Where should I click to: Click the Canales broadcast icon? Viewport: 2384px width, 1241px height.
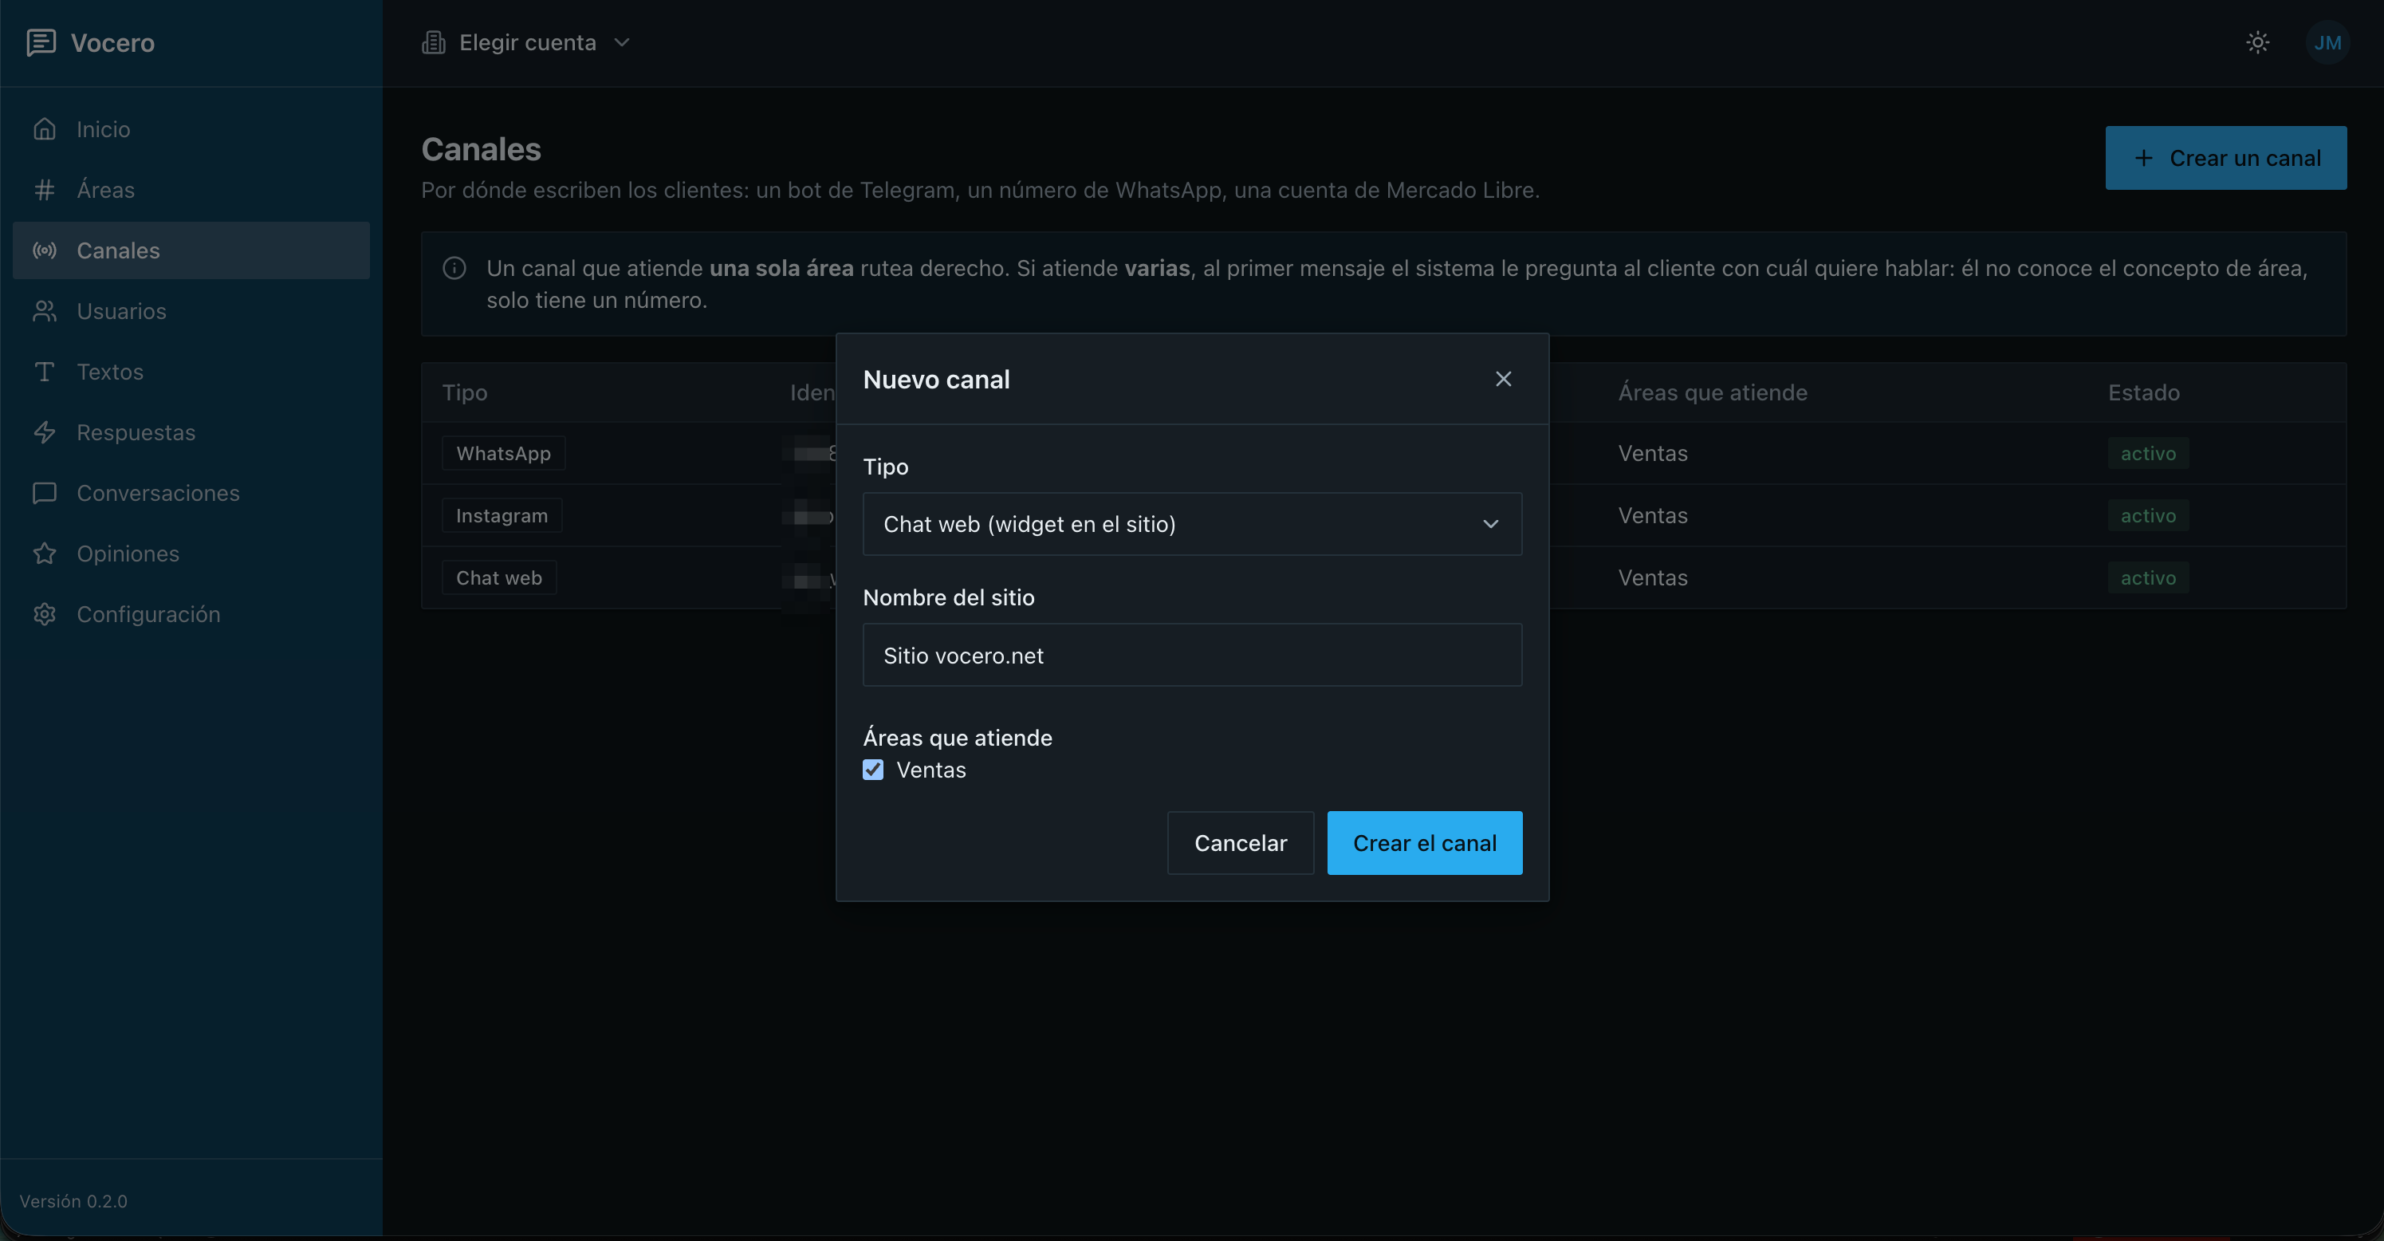click(x=45, y=250)
